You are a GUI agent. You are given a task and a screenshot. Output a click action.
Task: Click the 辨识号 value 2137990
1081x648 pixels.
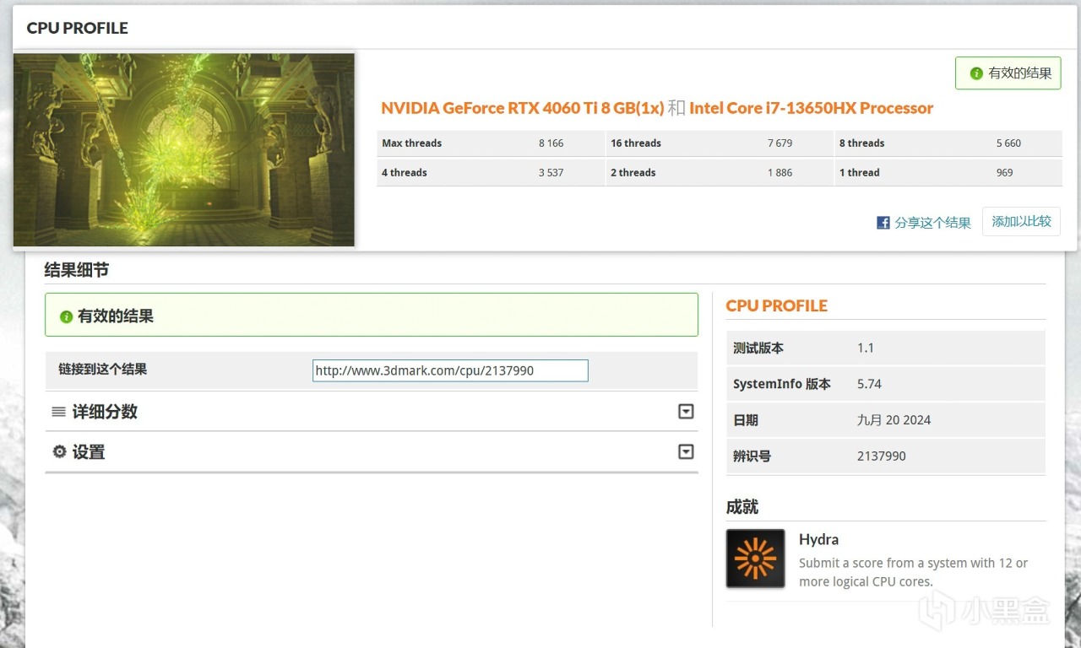[882, 456]
